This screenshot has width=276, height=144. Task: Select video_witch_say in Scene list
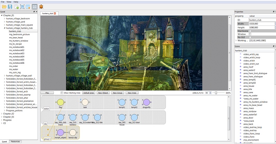(x=251, y=54)
